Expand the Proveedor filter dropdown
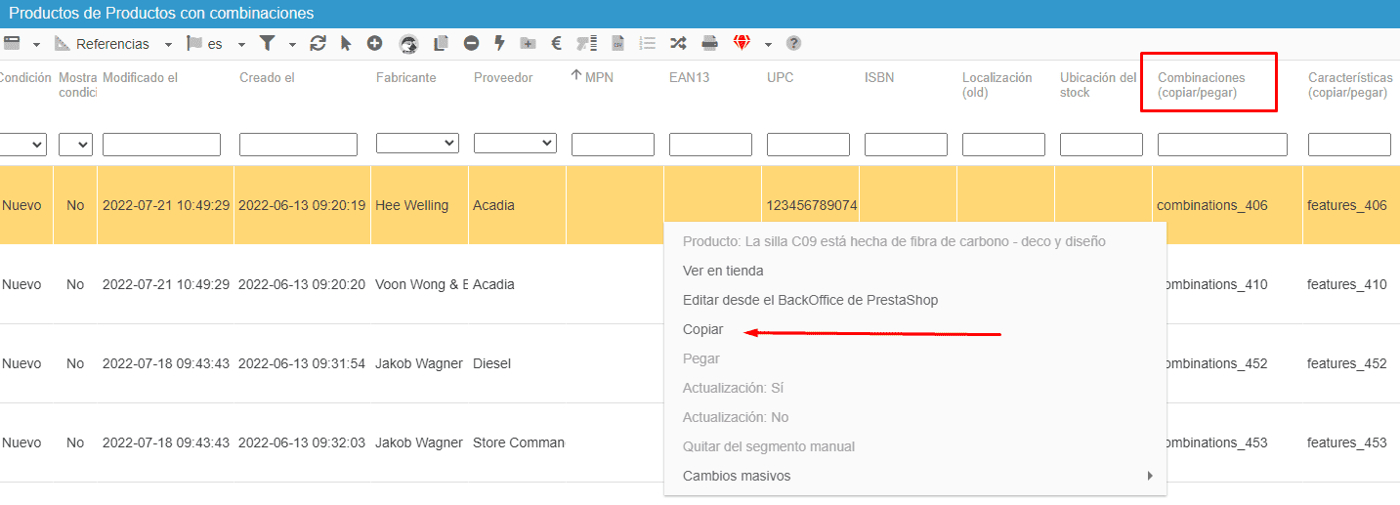The height and width of the screenshot is (505, 1400). [515, 144]
